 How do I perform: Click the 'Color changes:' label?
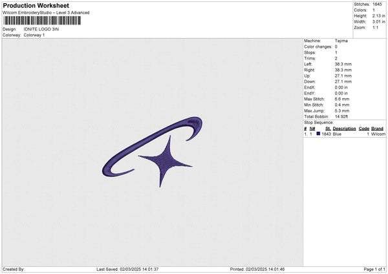(x=318, y=47)
